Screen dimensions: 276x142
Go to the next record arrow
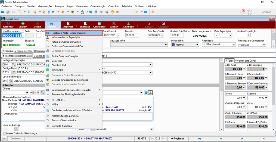(242, 138)
